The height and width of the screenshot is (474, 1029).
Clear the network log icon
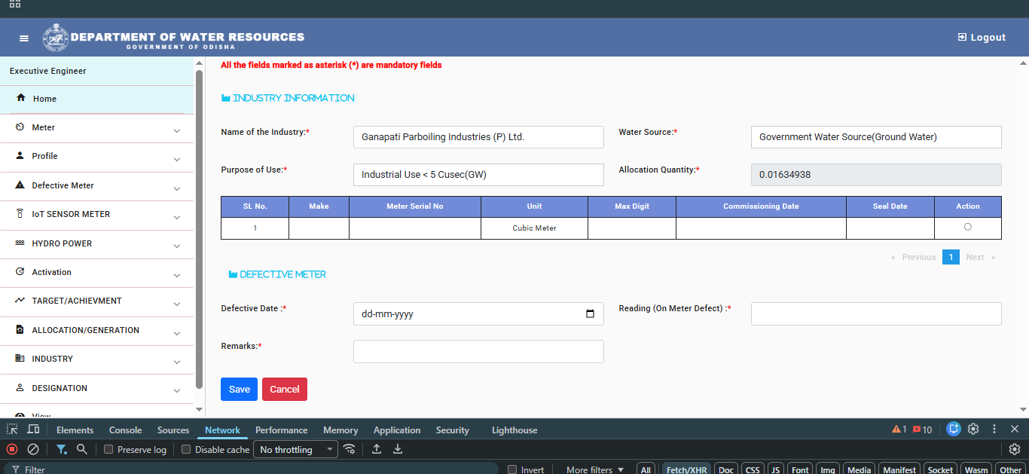(33, 449)
